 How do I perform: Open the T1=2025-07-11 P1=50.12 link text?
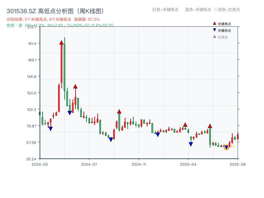(90, 25)
